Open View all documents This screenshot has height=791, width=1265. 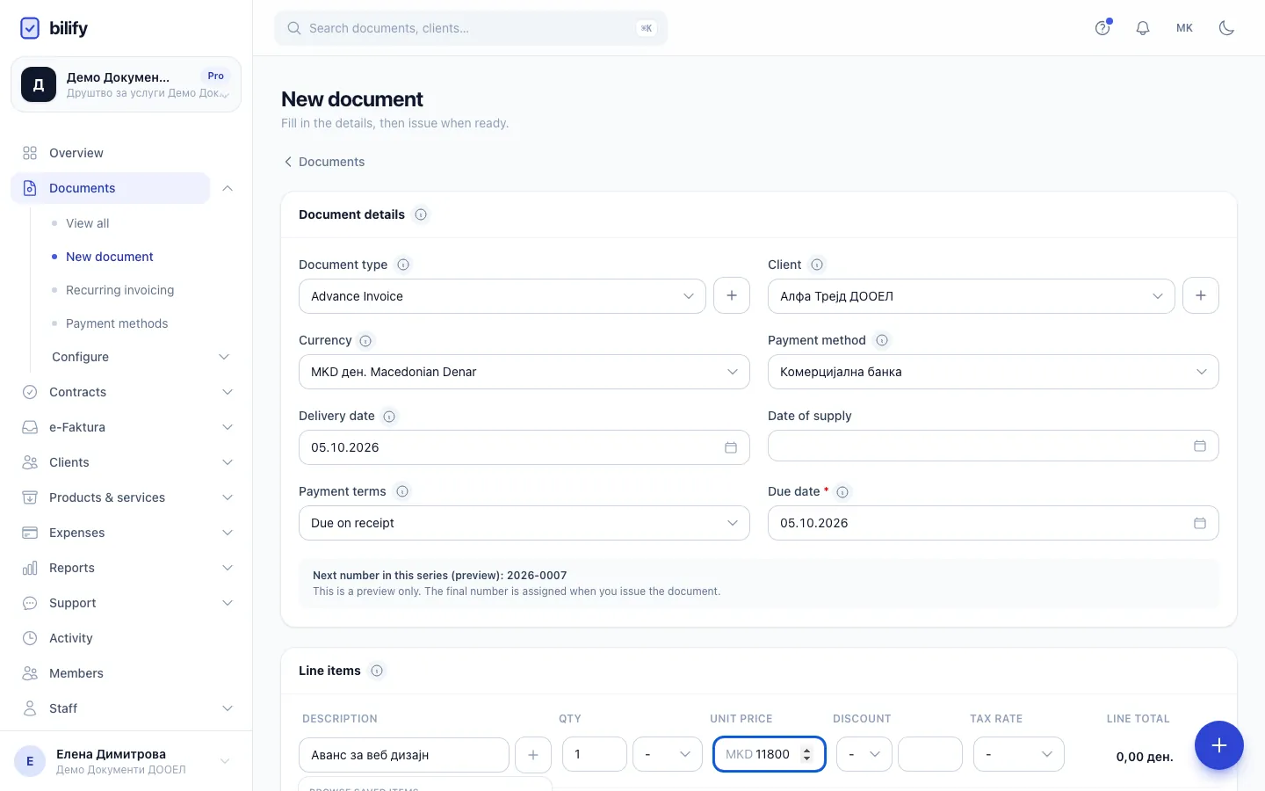(88, 223)
